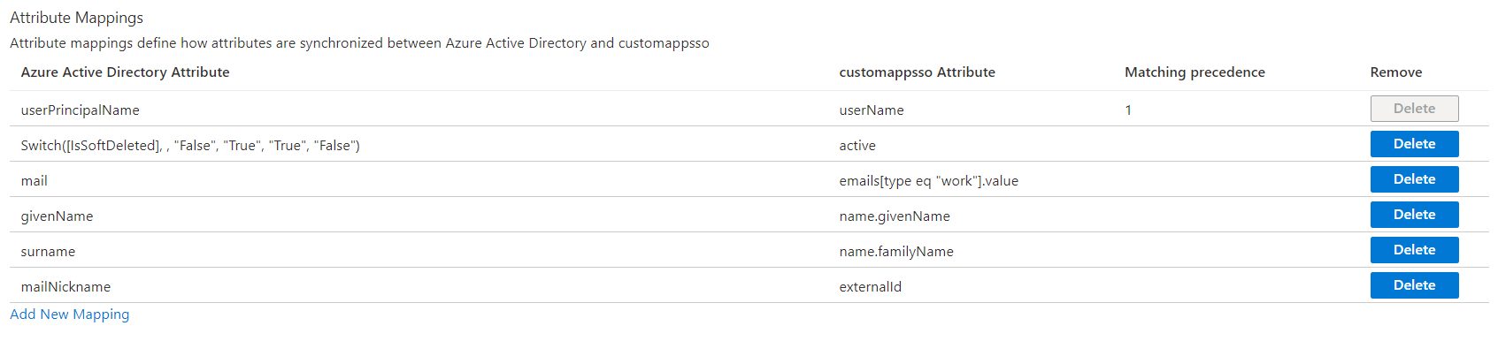The image size is (1498, 341).
Task: Click the Azure Active Directory Attribute header
Action: (125, 72)
